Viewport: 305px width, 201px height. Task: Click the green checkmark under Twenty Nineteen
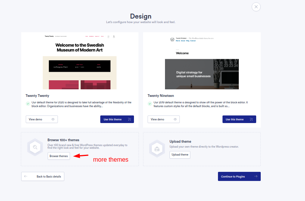tap(150, 104)
